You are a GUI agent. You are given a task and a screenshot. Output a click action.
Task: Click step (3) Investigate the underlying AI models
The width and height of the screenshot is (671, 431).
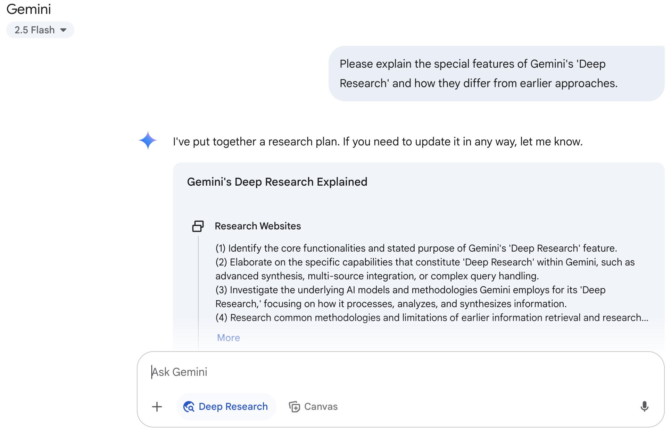[411, 297]
